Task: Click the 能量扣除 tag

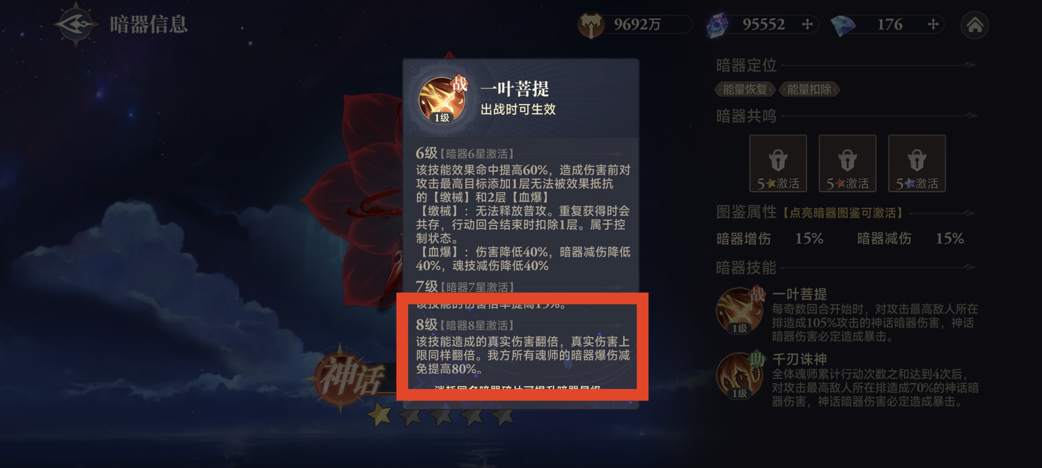Action: pos(809,89)
